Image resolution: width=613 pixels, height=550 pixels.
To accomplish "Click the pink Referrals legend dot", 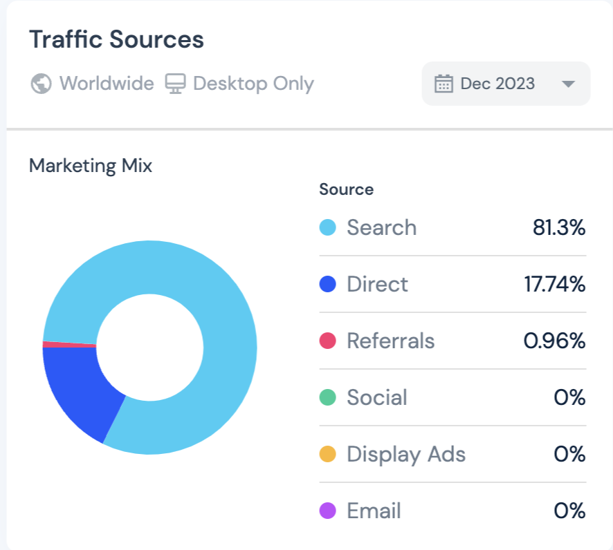I will pyautogui.click(x=328, y=341).
